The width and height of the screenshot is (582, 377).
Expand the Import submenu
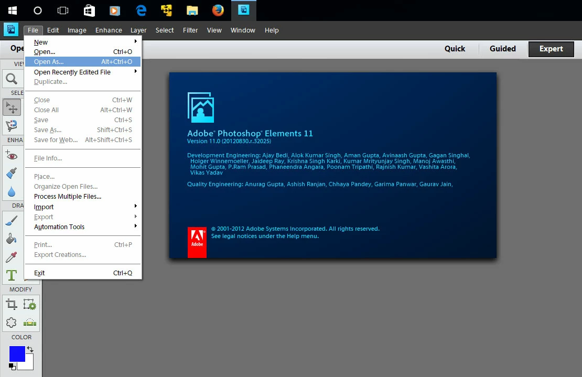pyautogui.click(x=83, y=207)
